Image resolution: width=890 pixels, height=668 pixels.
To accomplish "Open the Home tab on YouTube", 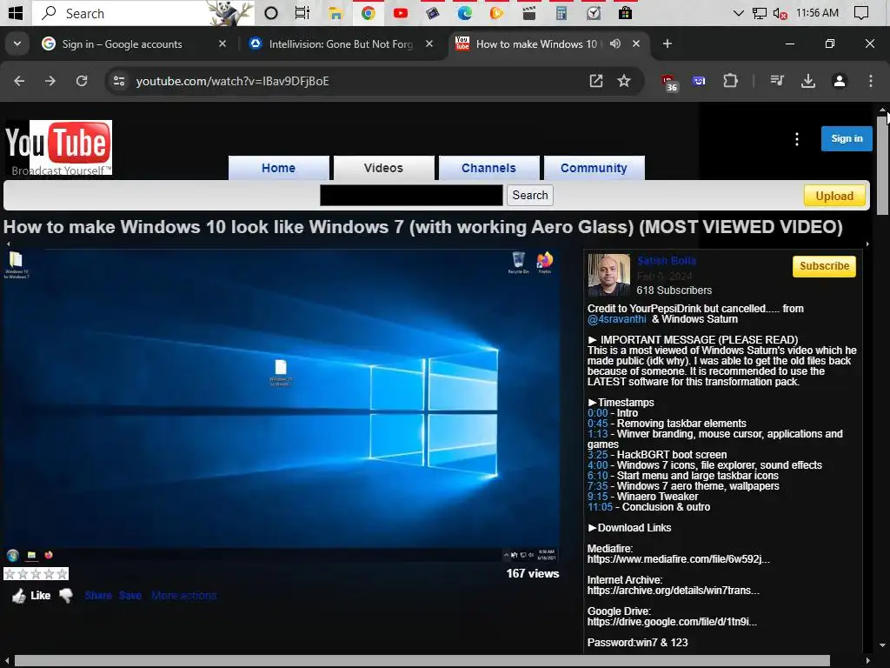I will click(x=279, y=168).
